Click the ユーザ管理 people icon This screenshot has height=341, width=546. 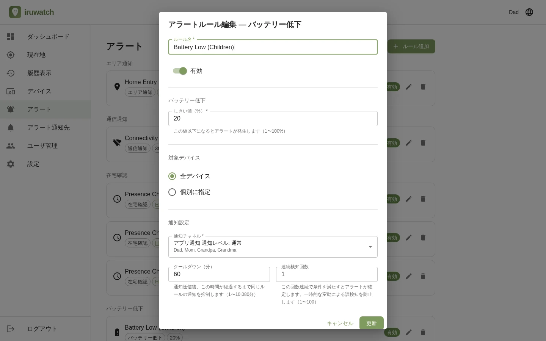(x=11, y=146)
